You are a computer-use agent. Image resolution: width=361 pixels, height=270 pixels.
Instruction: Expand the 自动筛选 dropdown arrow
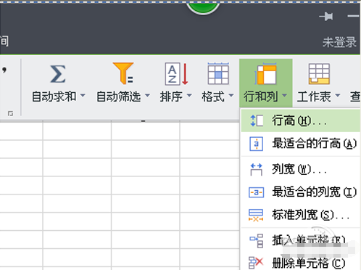(x=147, y=95)
